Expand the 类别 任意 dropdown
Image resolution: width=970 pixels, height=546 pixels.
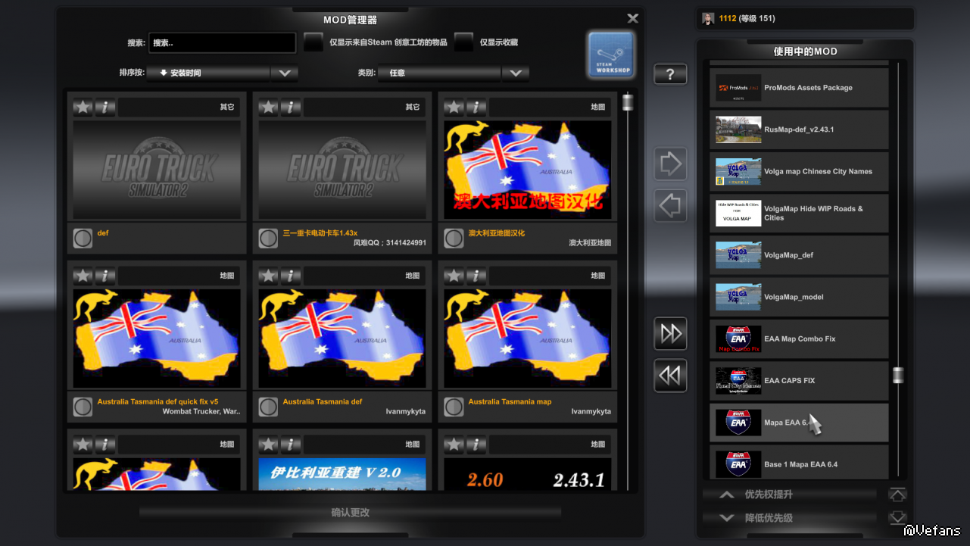point(515,73)
